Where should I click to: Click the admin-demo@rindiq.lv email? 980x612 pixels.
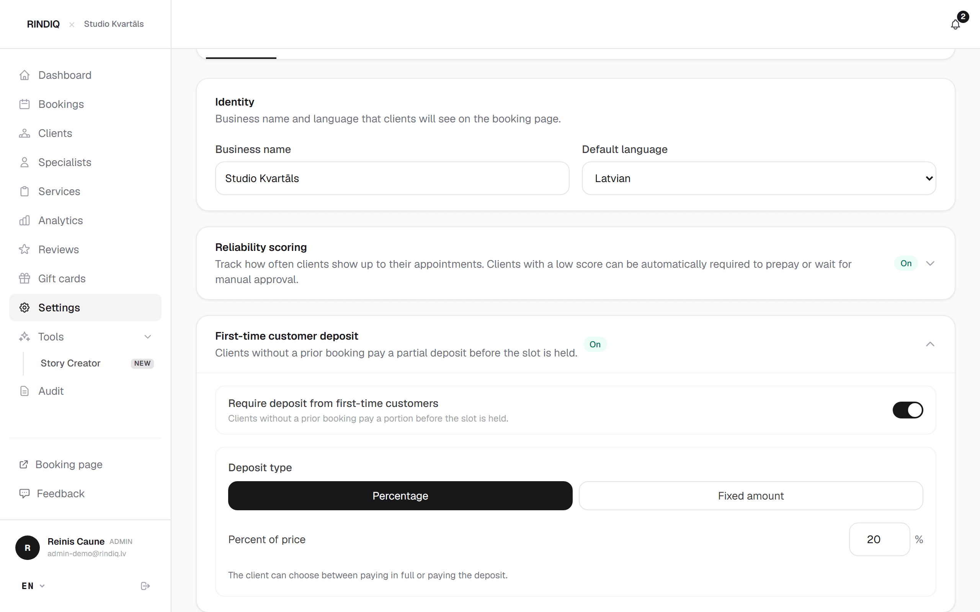pos(87,554)
